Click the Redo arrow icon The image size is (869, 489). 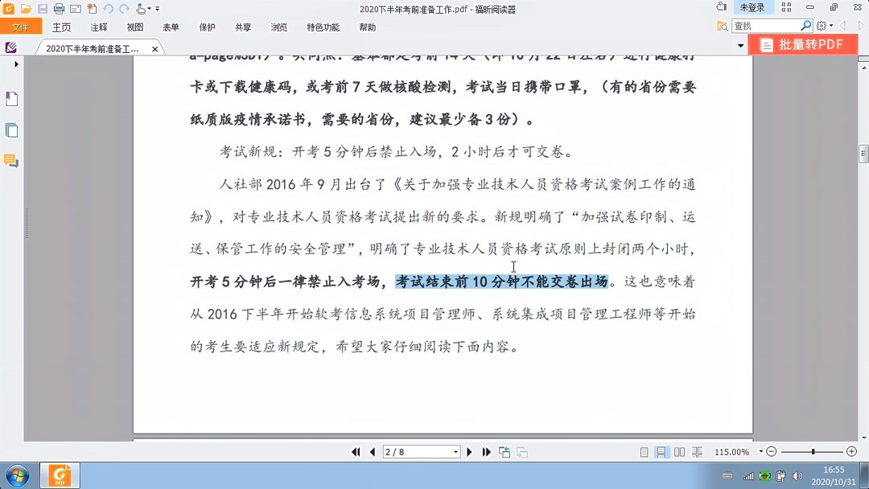(x=123, y=8)
